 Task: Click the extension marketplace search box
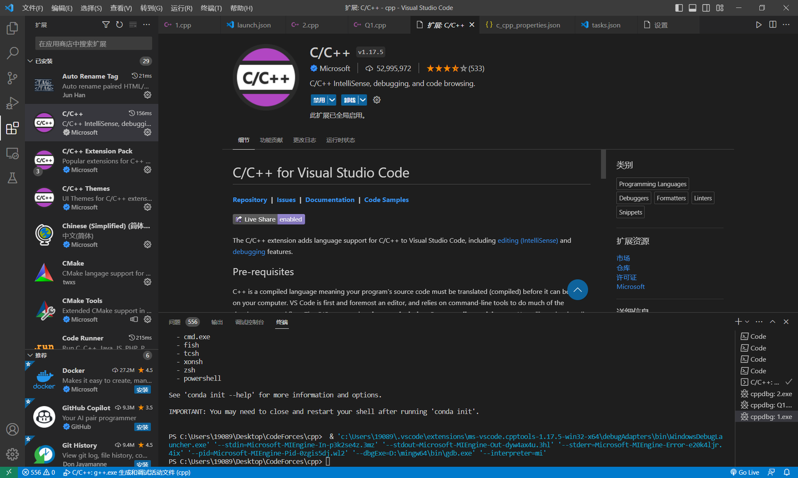coord(91,43)
